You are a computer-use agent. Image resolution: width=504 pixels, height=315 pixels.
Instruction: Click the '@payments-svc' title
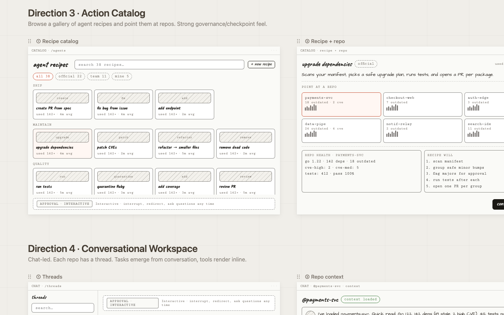click(x=320, y=300)
